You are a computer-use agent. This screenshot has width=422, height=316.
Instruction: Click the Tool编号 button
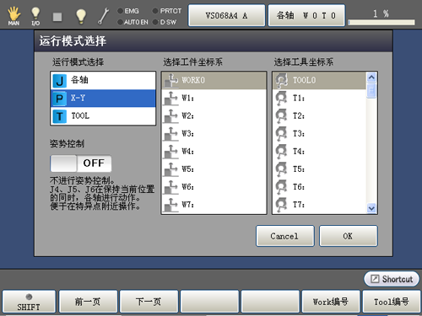pyautogui.click(x=392, y=302)
